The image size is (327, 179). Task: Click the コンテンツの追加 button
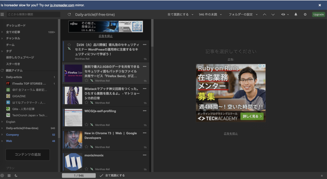[x=28, y=155]
